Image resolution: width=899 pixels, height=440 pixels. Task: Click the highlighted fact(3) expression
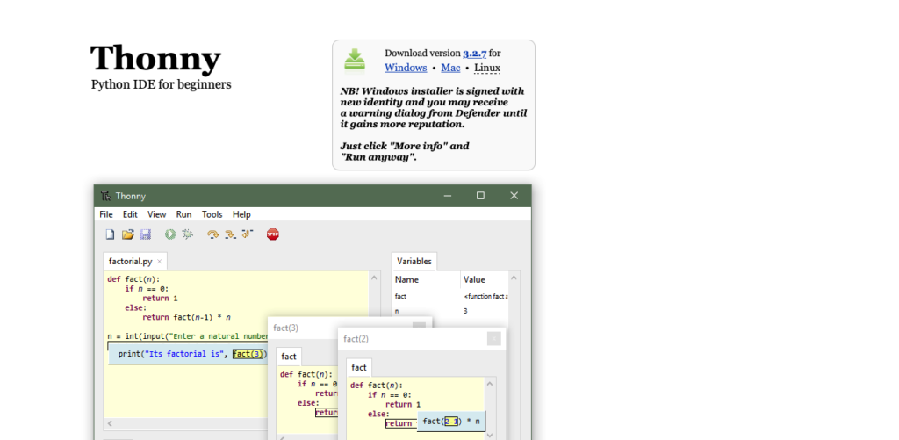tap(249, 354)
